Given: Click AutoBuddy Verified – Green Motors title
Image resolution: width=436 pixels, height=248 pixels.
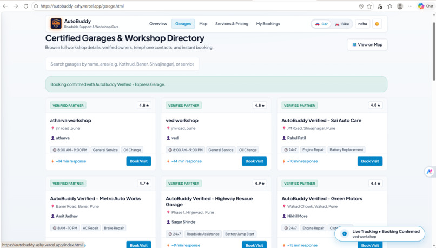Looking at the screenshot, I should tap(322, 199).
